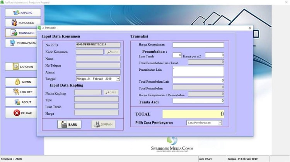Open the Pembayaran sidebar button
The height and width of the screenshot is (162, 290).
click(22, 43)
